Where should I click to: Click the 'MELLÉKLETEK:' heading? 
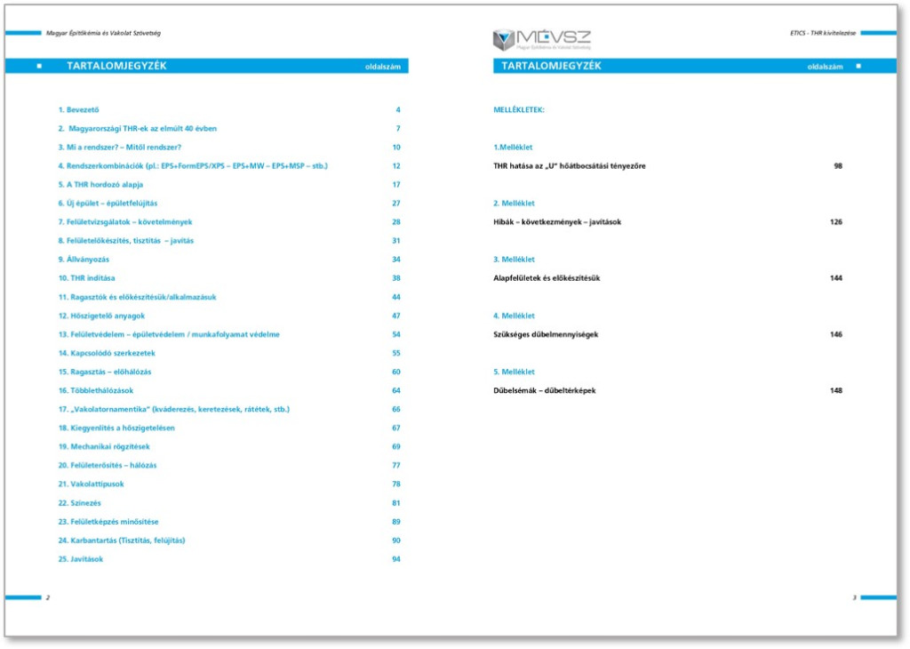click(x=519, y=109)
